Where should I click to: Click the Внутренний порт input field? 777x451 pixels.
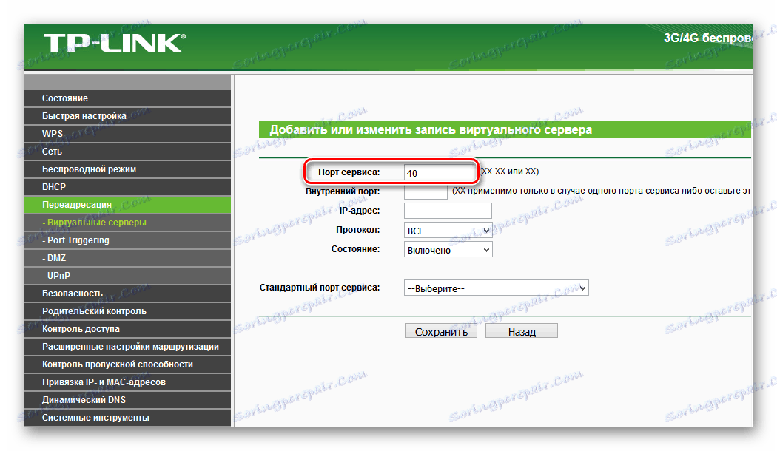(x=425, y=191)
